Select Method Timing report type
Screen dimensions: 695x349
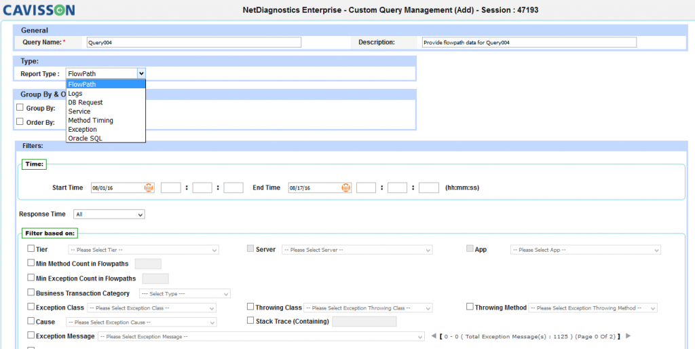[x=106, y=120]
